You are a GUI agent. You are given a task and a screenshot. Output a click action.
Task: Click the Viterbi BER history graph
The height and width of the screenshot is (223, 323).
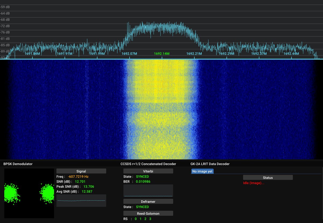pos(148,191)
